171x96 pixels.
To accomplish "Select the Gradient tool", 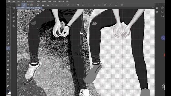I will tap(8, 74).
